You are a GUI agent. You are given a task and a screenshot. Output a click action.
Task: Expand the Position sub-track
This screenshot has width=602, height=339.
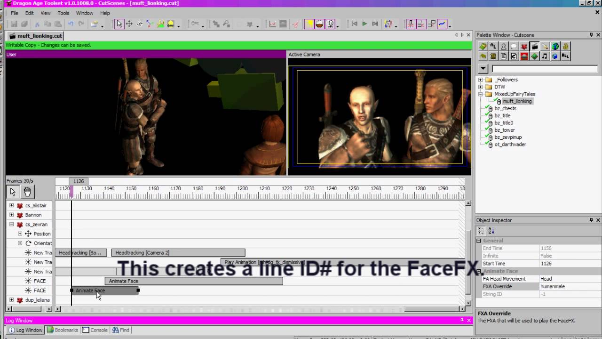coord(20,234)
